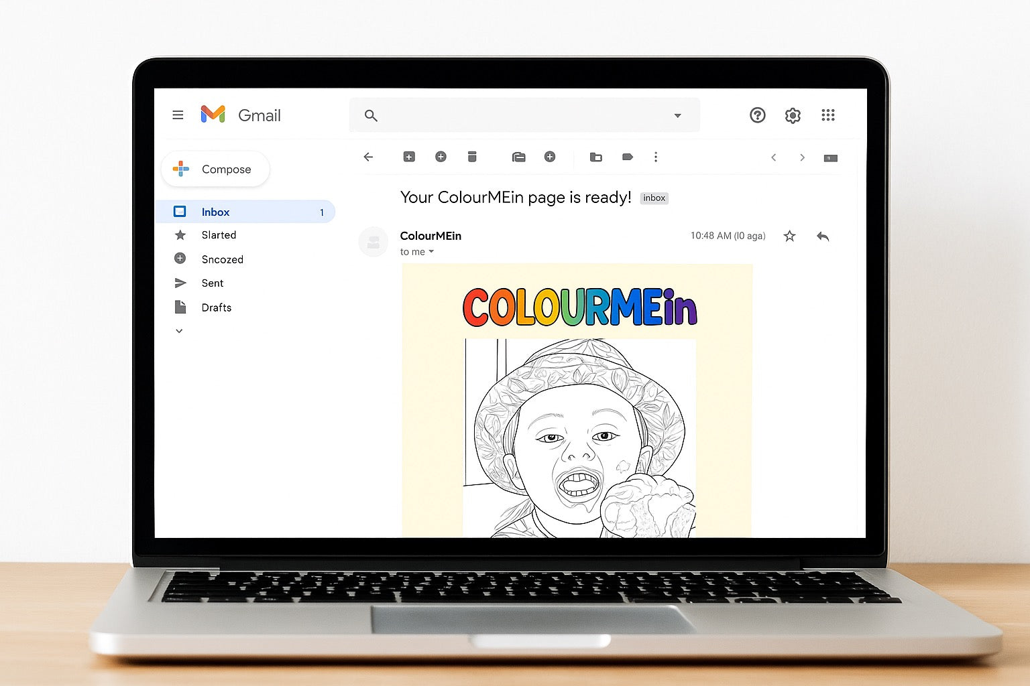Open search options dropdown arrow
Image resolution: width=1030 pixels, height=686 pixels.
click(677, 115)
